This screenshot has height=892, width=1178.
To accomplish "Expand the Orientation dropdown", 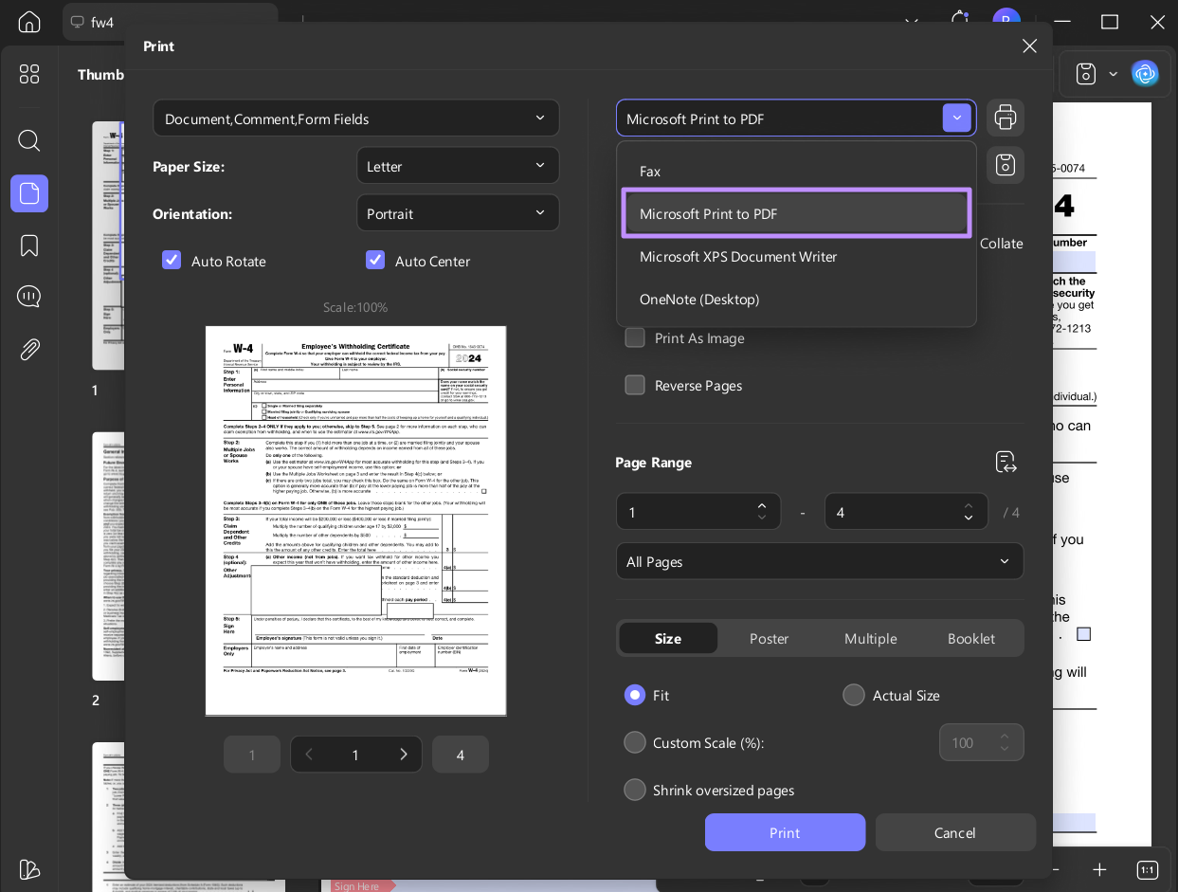I will [x=458, y=212].
